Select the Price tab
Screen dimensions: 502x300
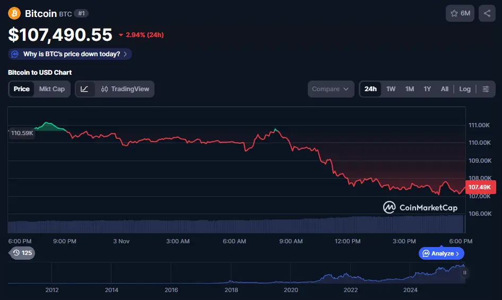[21, 89]
